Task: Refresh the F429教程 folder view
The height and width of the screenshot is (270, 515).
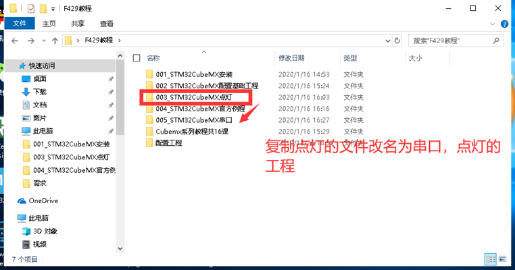Action: click(x=397, y=40)
